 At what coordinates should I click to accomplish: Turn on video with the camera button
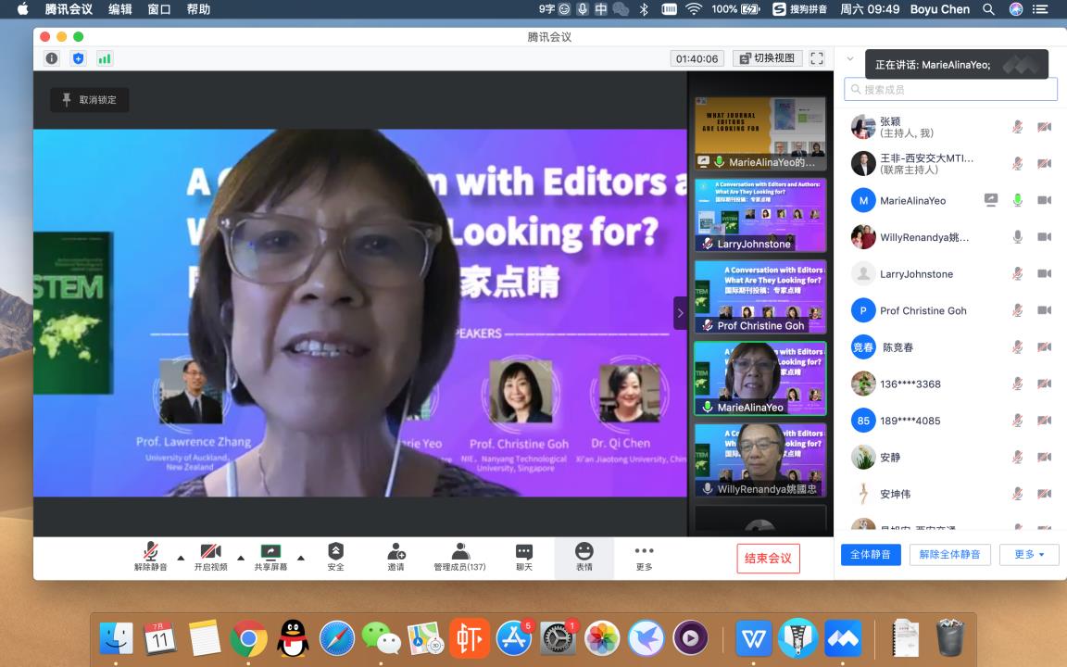pyautogui.click(x=210, y=557)
